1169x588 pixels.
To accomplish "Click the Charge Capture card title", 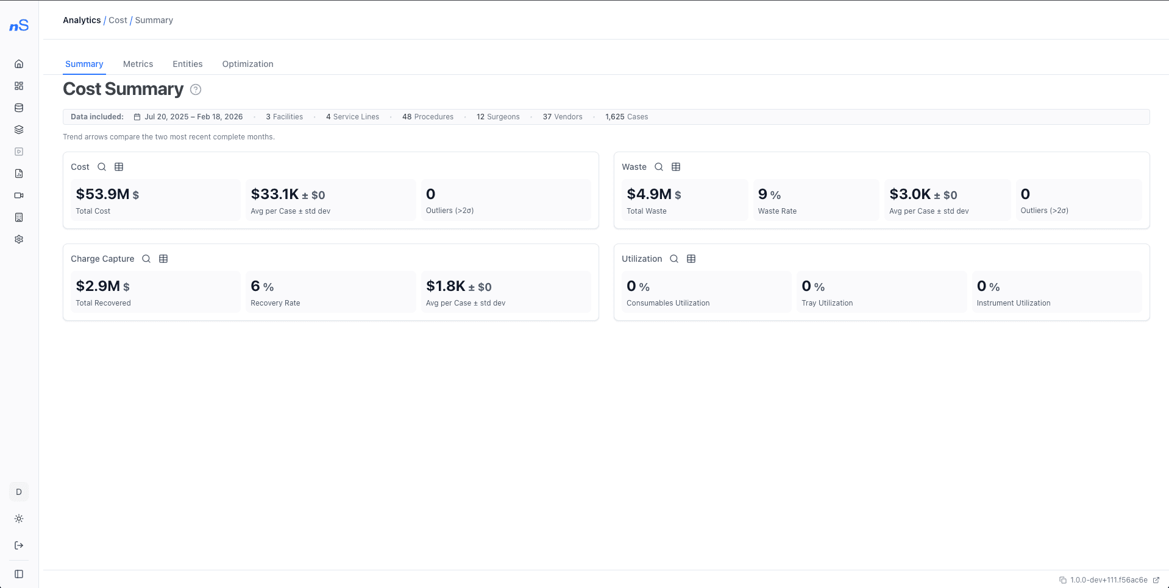I will click(102, 259).
